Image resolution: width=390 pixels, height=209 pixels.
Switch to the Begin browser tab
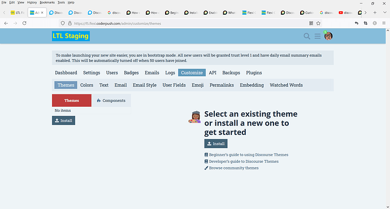point(172,12)
